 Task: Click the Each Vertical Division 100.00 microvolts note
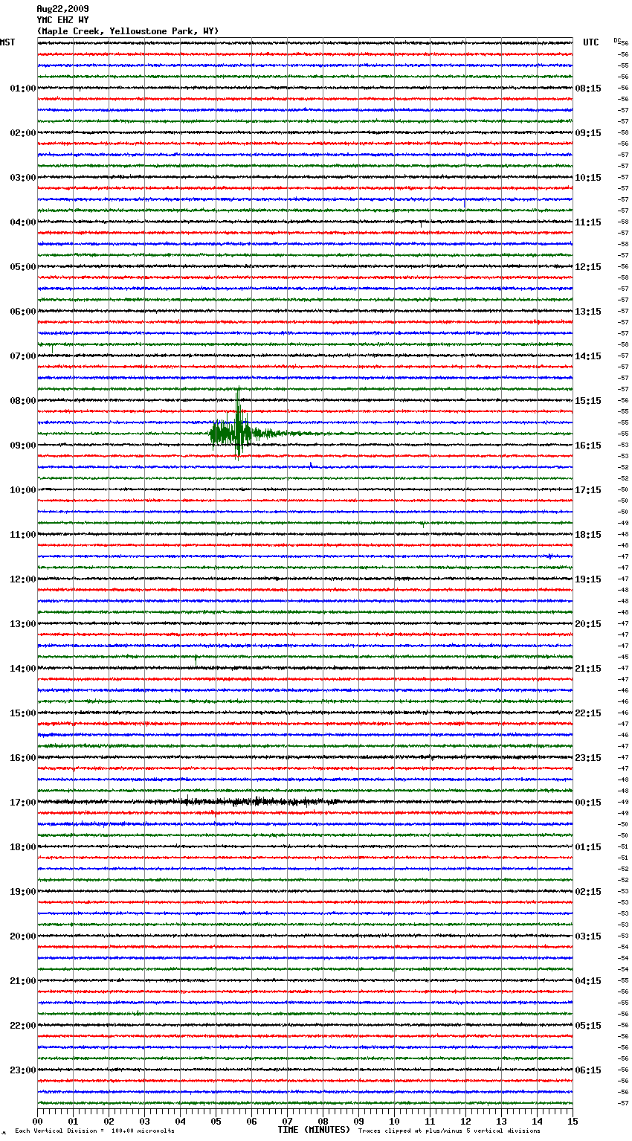(x=94, y=1131)
